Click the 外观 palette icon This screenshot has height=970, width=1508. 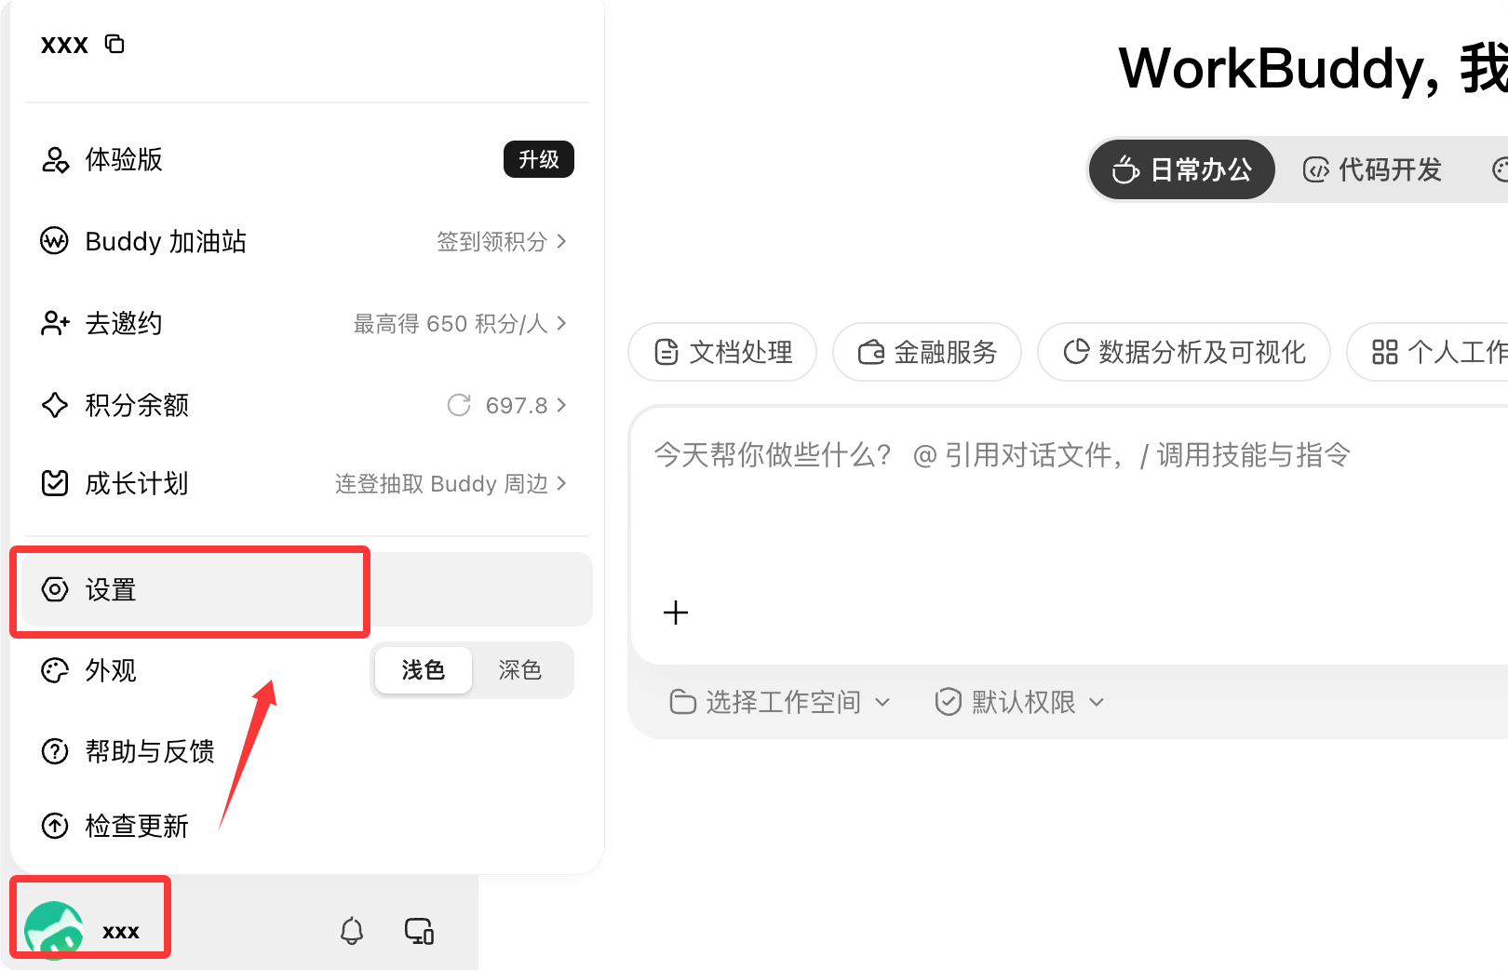[55, 670]
